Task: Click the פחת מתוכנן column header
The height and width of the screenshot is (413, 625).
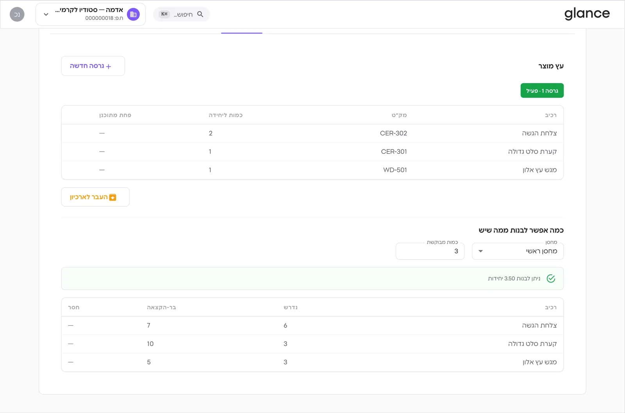Action: click(115, 115)
